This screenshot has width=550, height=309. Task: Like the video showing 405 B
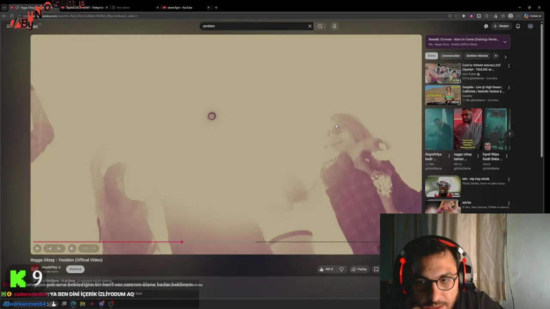click(326, 269)
